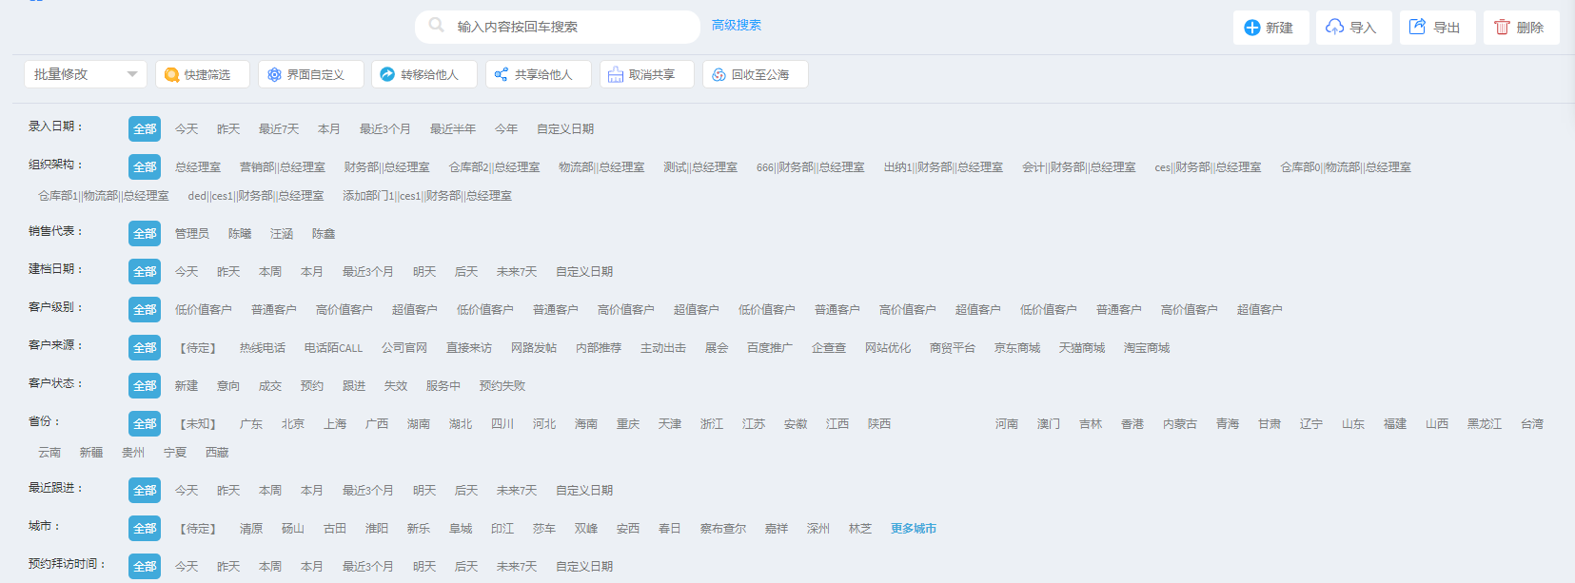Image resolution: width=1575 pixels, height=583 pixels.
Task: Filter 省份 by 广东
Action: click(250, 424)
